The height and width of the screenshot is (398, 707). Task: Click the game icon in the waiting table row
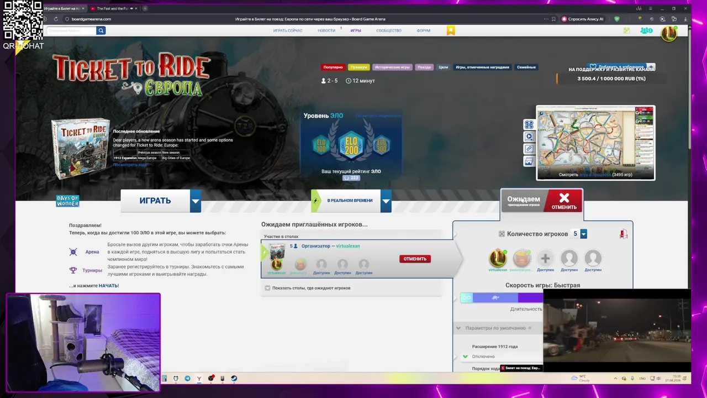click(277, 252)
